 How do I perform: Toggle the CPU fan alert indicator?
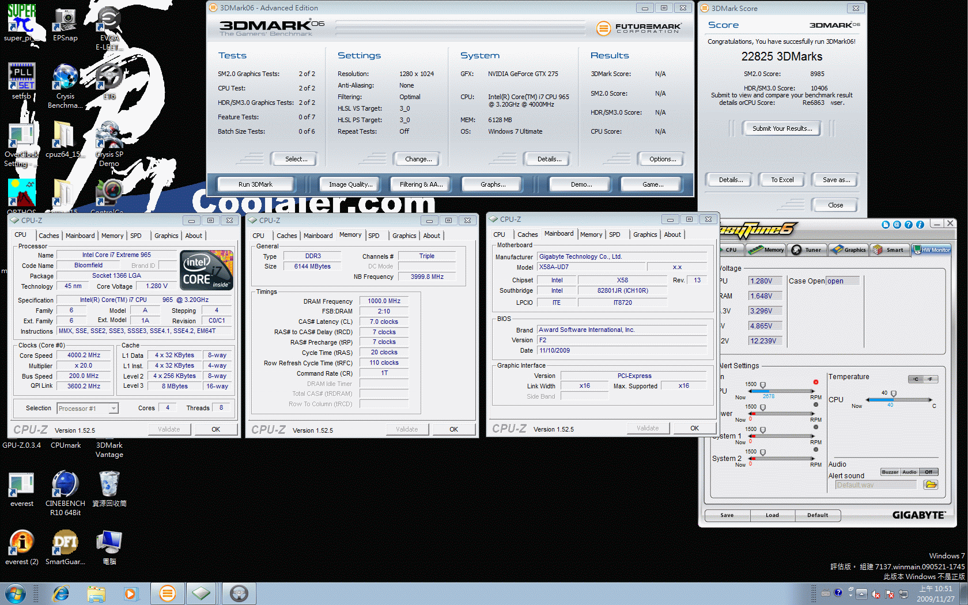(816, 382)
